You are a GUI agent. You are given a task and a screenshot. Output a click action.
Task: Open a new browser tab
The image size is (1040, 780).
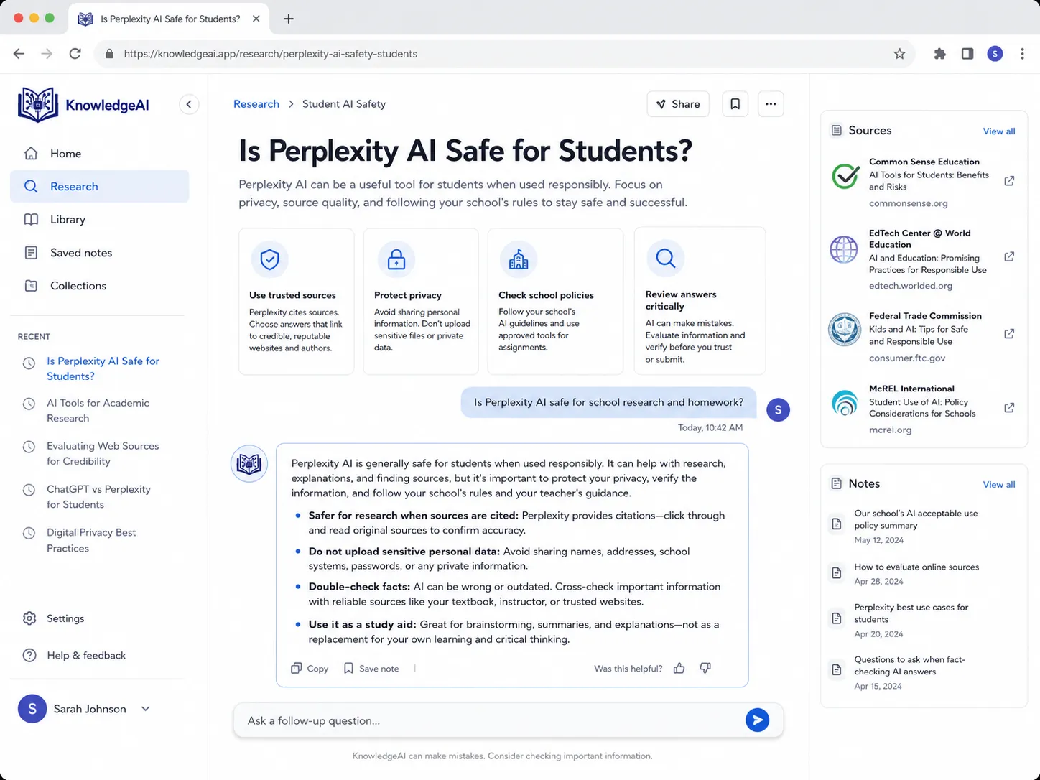288,19
